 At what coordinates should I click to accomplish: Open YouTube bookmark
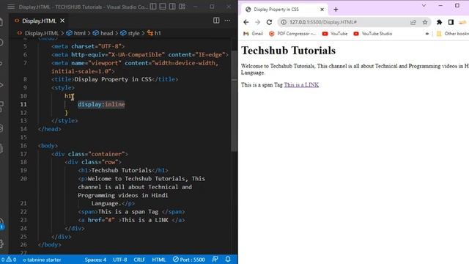tap(335, 34)
